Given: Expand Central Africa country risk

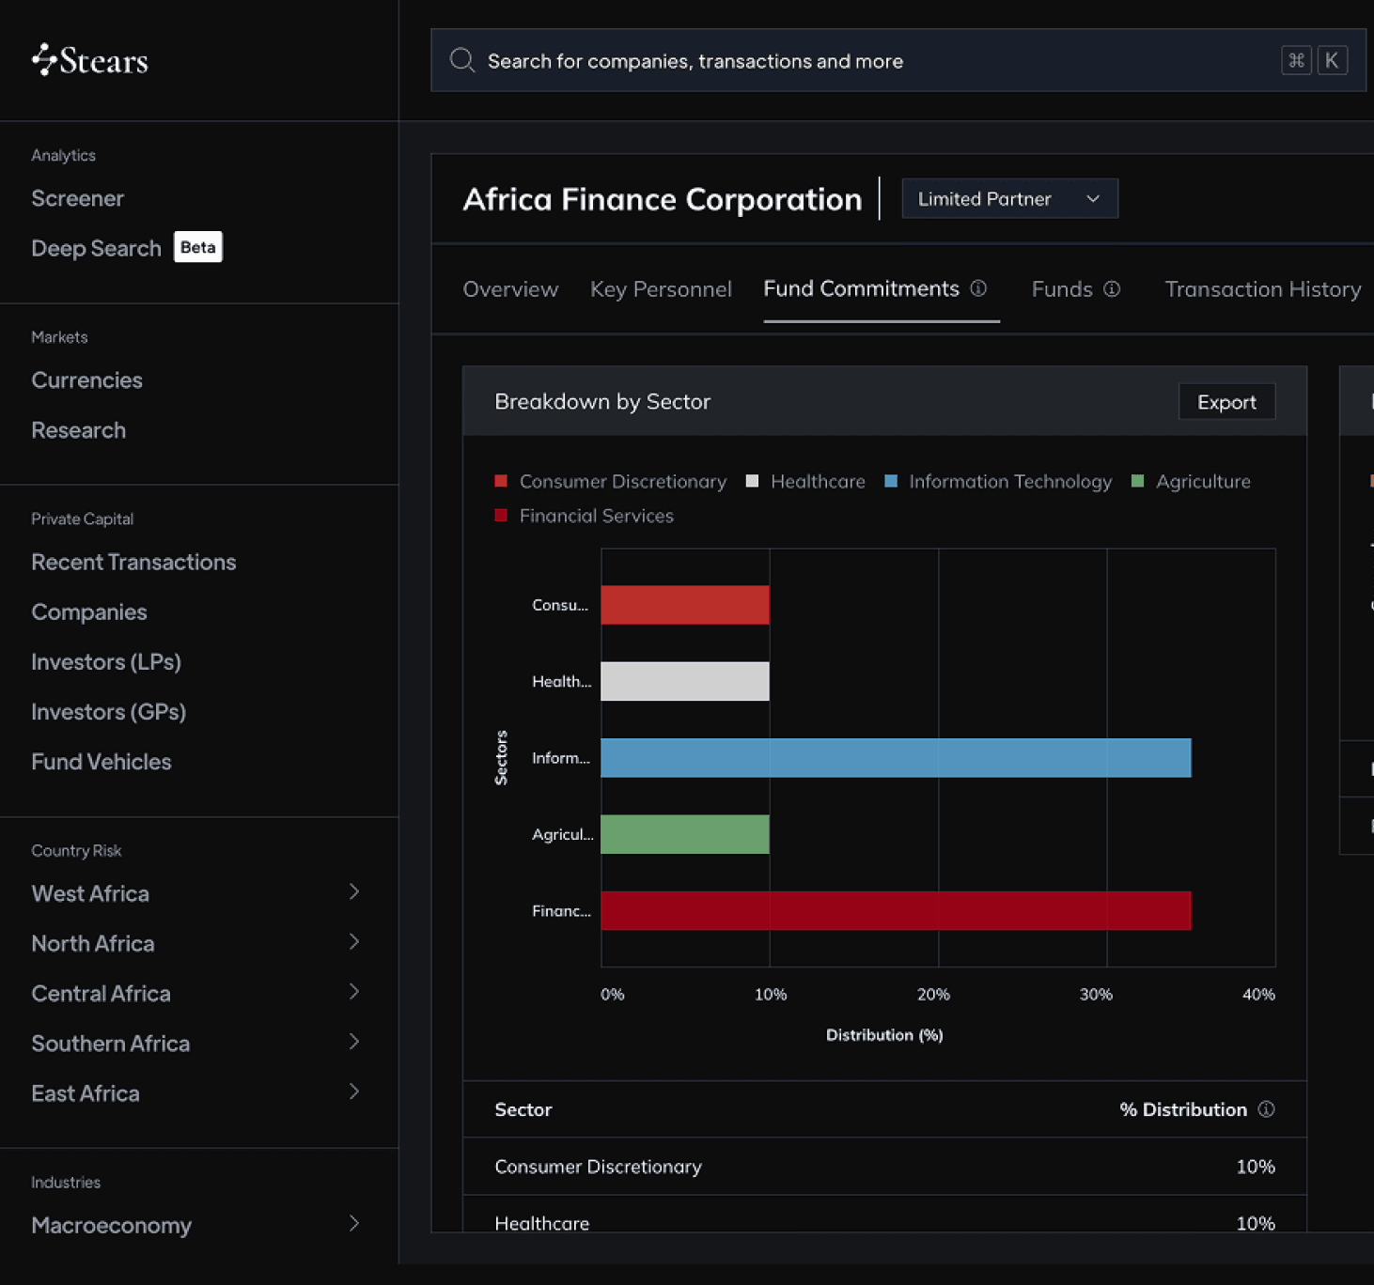Looking at the screenshot, I should pyautogui.click(x=354, y=992).
